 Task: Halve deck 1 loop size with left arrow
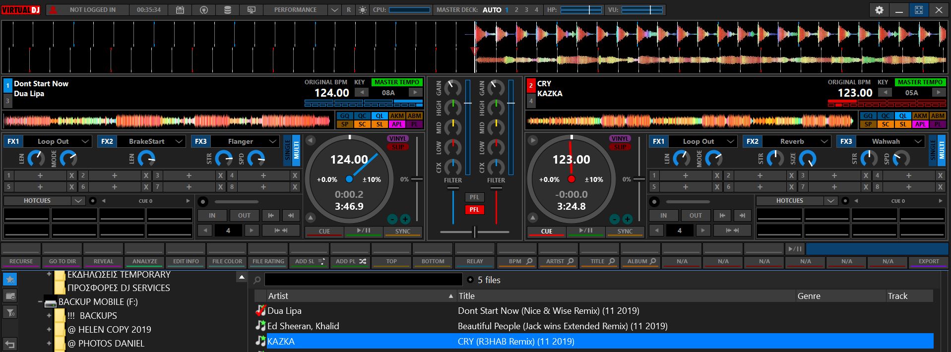[x=205, y=231]
